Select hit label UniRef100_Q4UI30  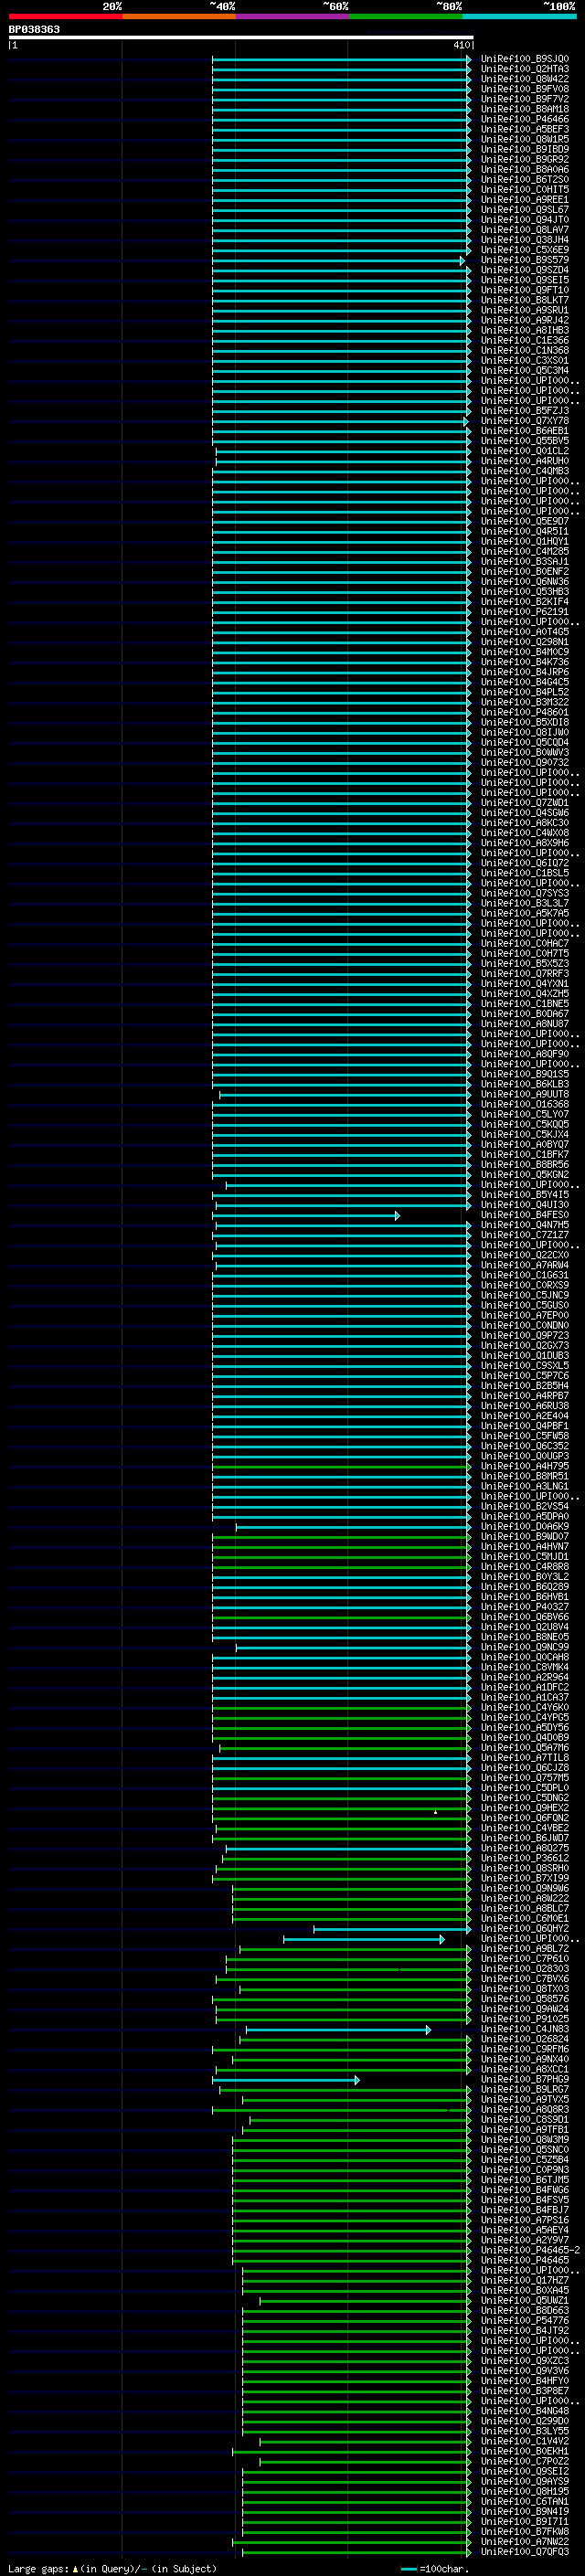tap(525, 1204)
